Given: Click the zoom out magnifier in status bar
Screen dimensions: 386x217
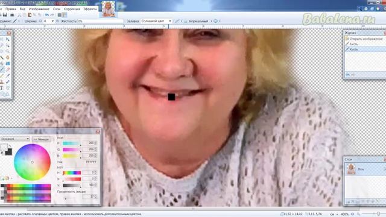Looking at the screenshot, I should (359, 215).
